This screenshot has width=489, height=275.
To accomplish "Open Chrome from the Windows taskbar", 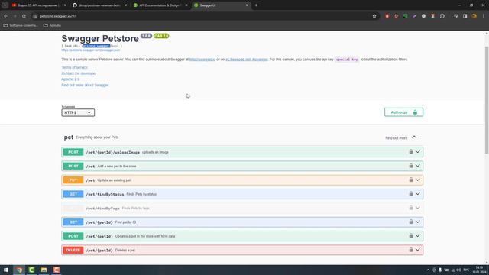I will (19, 270).
